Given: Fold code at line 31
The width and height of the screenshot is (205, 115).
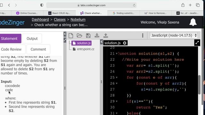Looking at the screenshot, I should (117, 113).
